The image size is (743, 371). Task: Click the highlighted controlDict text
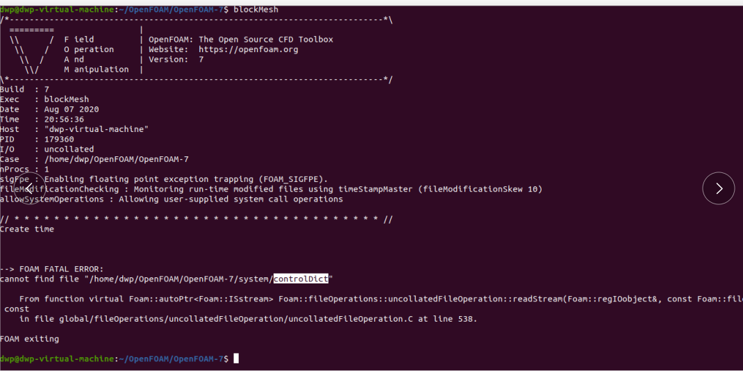[x=301, y=279]
